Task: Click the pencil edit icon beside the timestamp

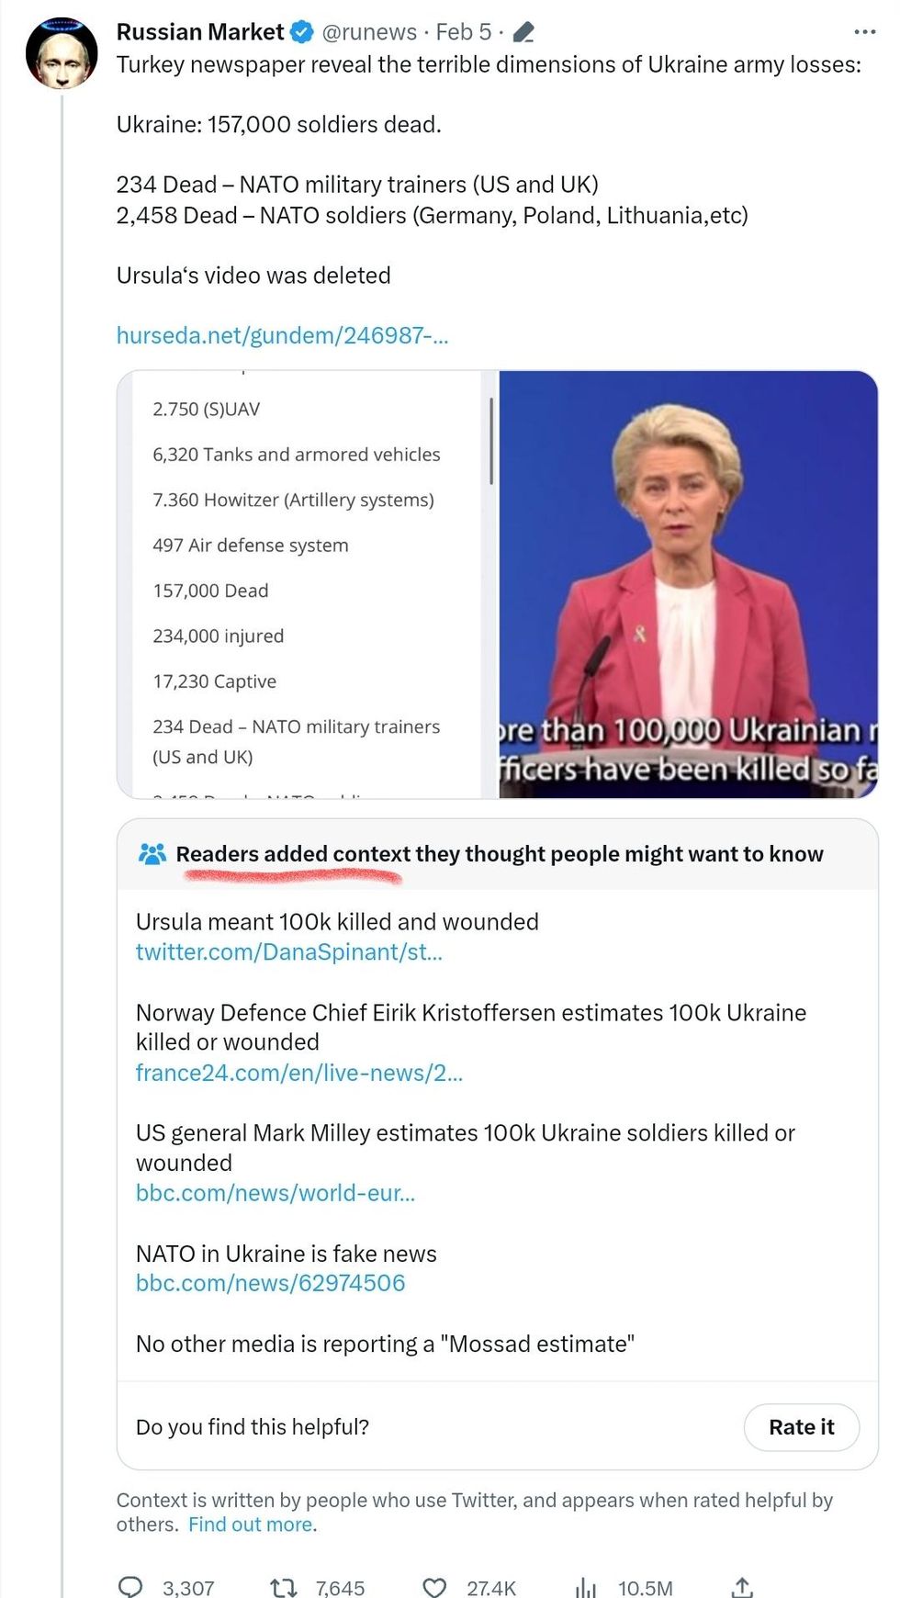Action: pyautogui.click(x=523, y=30)
